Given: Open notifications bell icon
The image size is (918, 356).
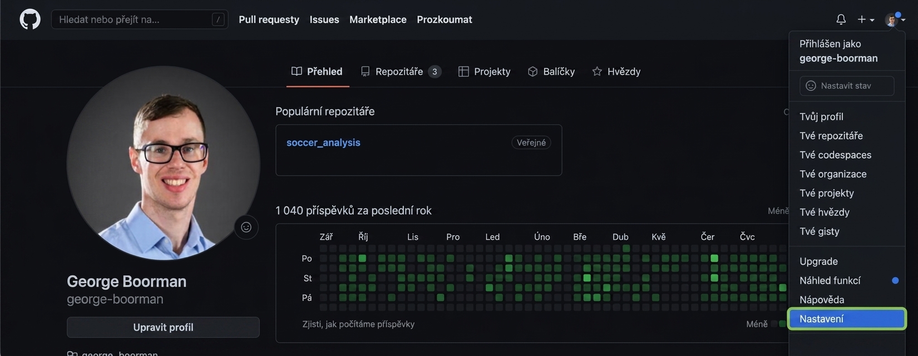Looking at the screenshot, I should pos(841,19).
